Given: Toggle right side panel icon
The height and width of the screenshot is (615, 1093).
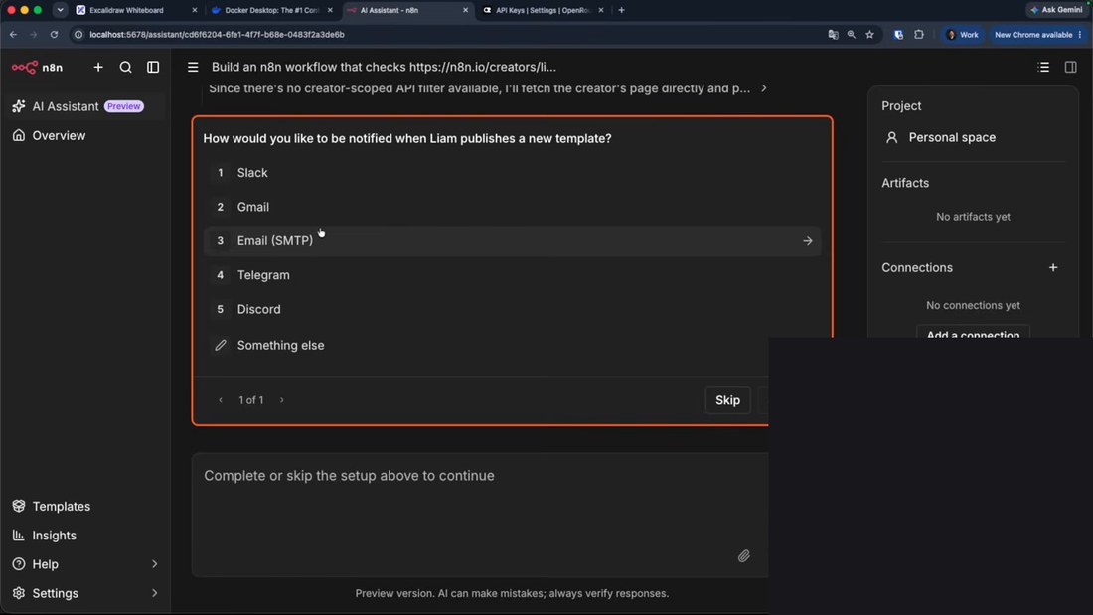Looking at the screenshot, I should click(1071, 67).
